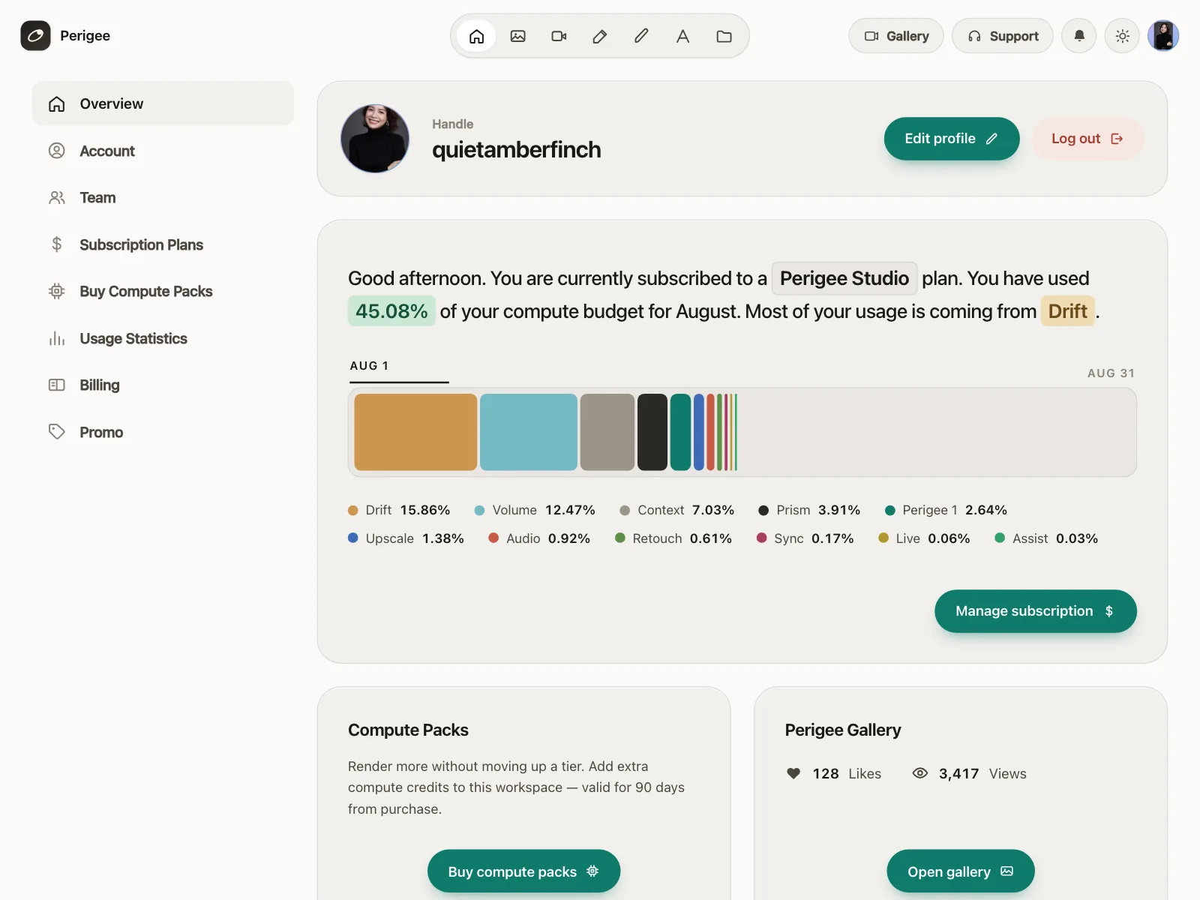The image size is (1200, 900).
Task: Select the gray Context bar segment
Action: coord(607,432)
